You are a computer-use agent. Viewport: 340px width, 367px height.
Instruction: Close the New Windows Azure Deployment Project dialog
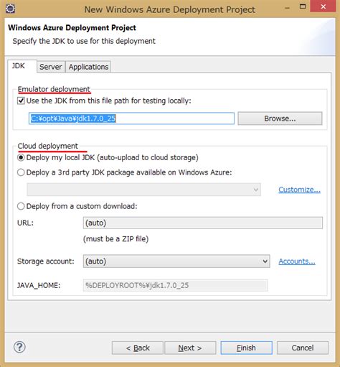pos(324,6)
